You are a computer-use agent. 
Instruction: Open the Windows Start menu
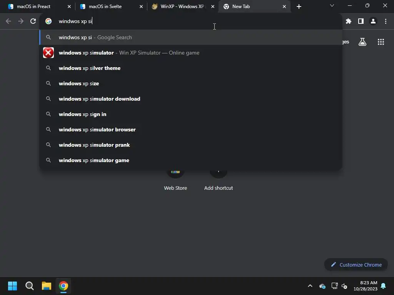click(12, 286)
